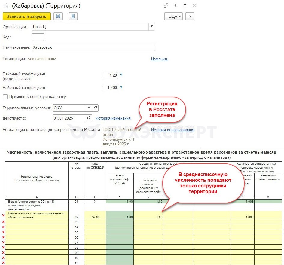Delete row 07 with red X

(x=3, y=242)
